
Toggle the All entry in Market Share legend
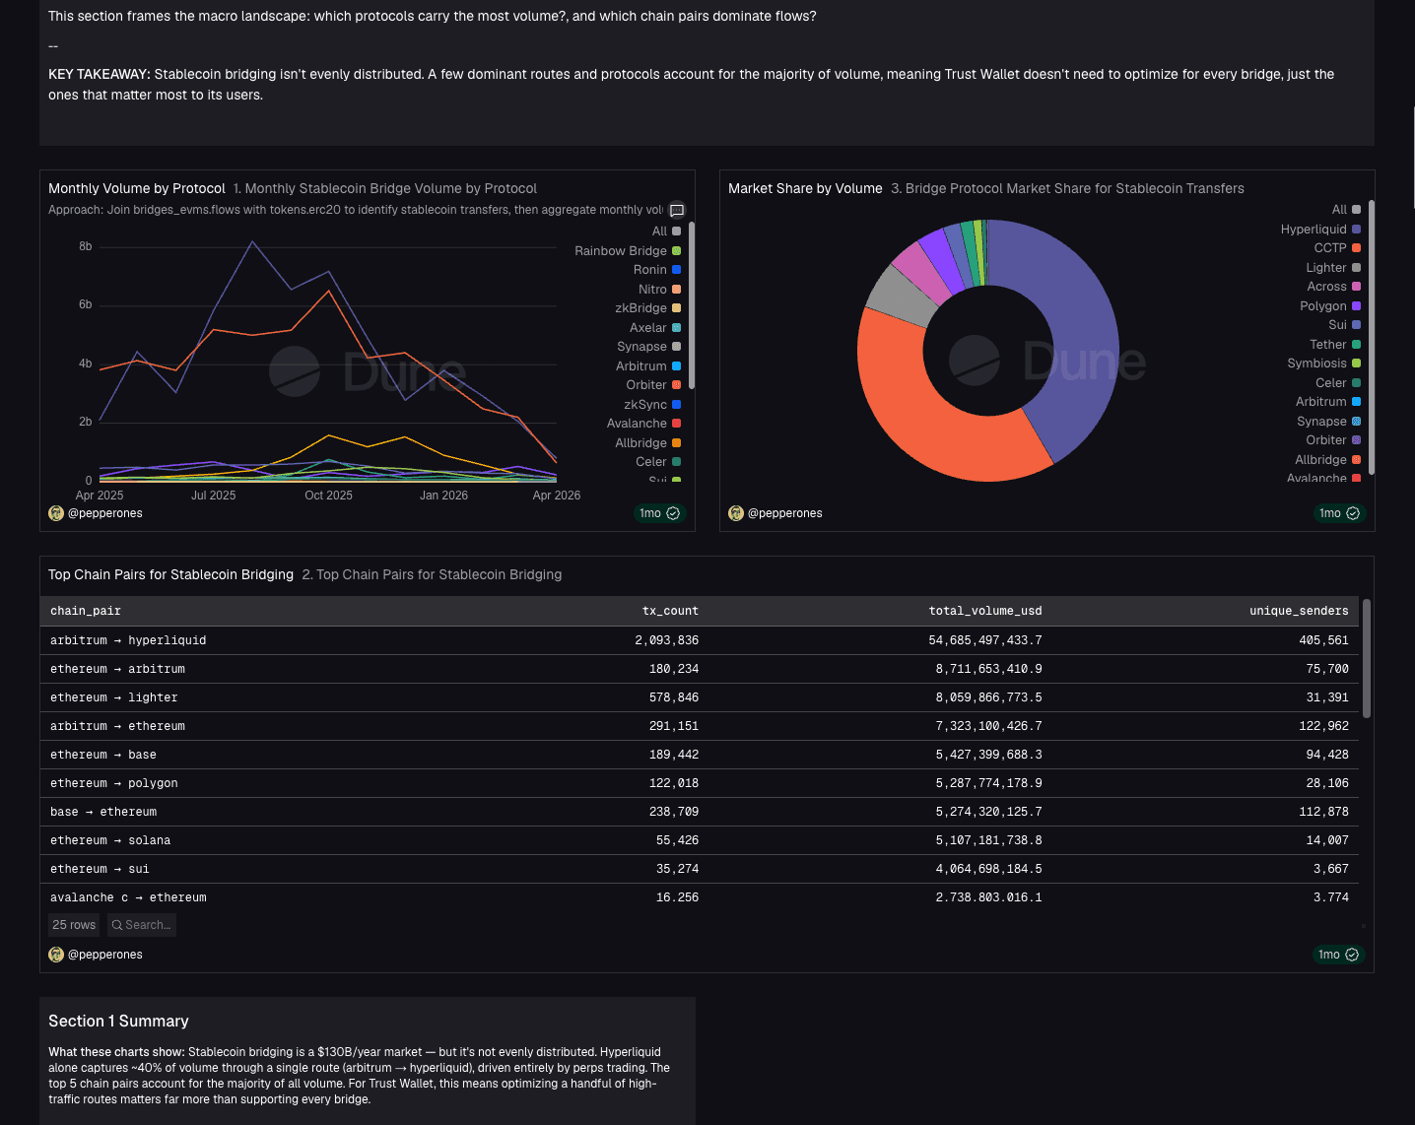[x=1346, y=210]
